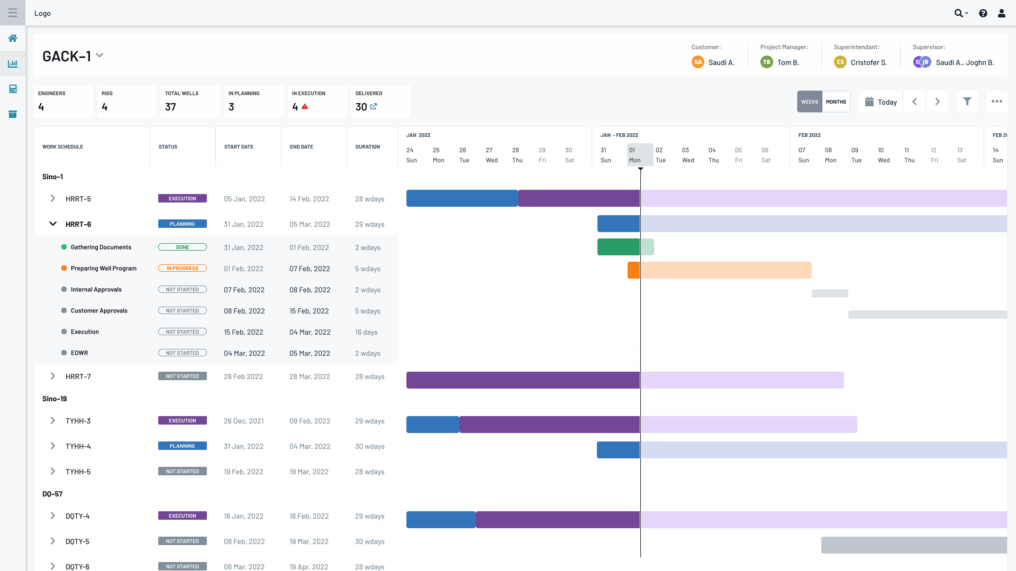Collapse HRRT-6 row
1016x571 pixels.
pyautogui.click(x=52, y=224)
